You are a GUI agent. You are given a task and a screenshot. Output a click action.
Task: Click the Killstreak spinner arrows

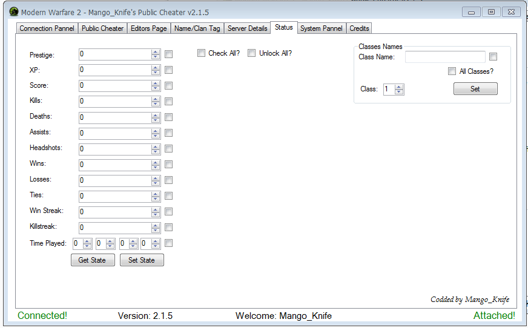pos(156,228)
